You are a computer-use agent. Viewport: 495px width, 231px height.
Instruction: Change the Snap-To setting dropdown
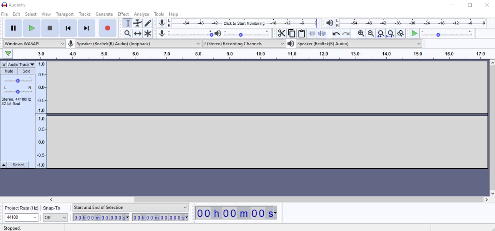[x=55, y=217]
